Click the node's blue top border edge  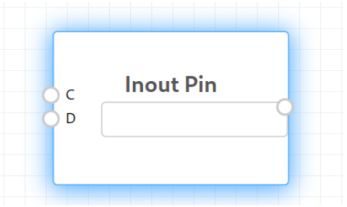coord(171,32)
